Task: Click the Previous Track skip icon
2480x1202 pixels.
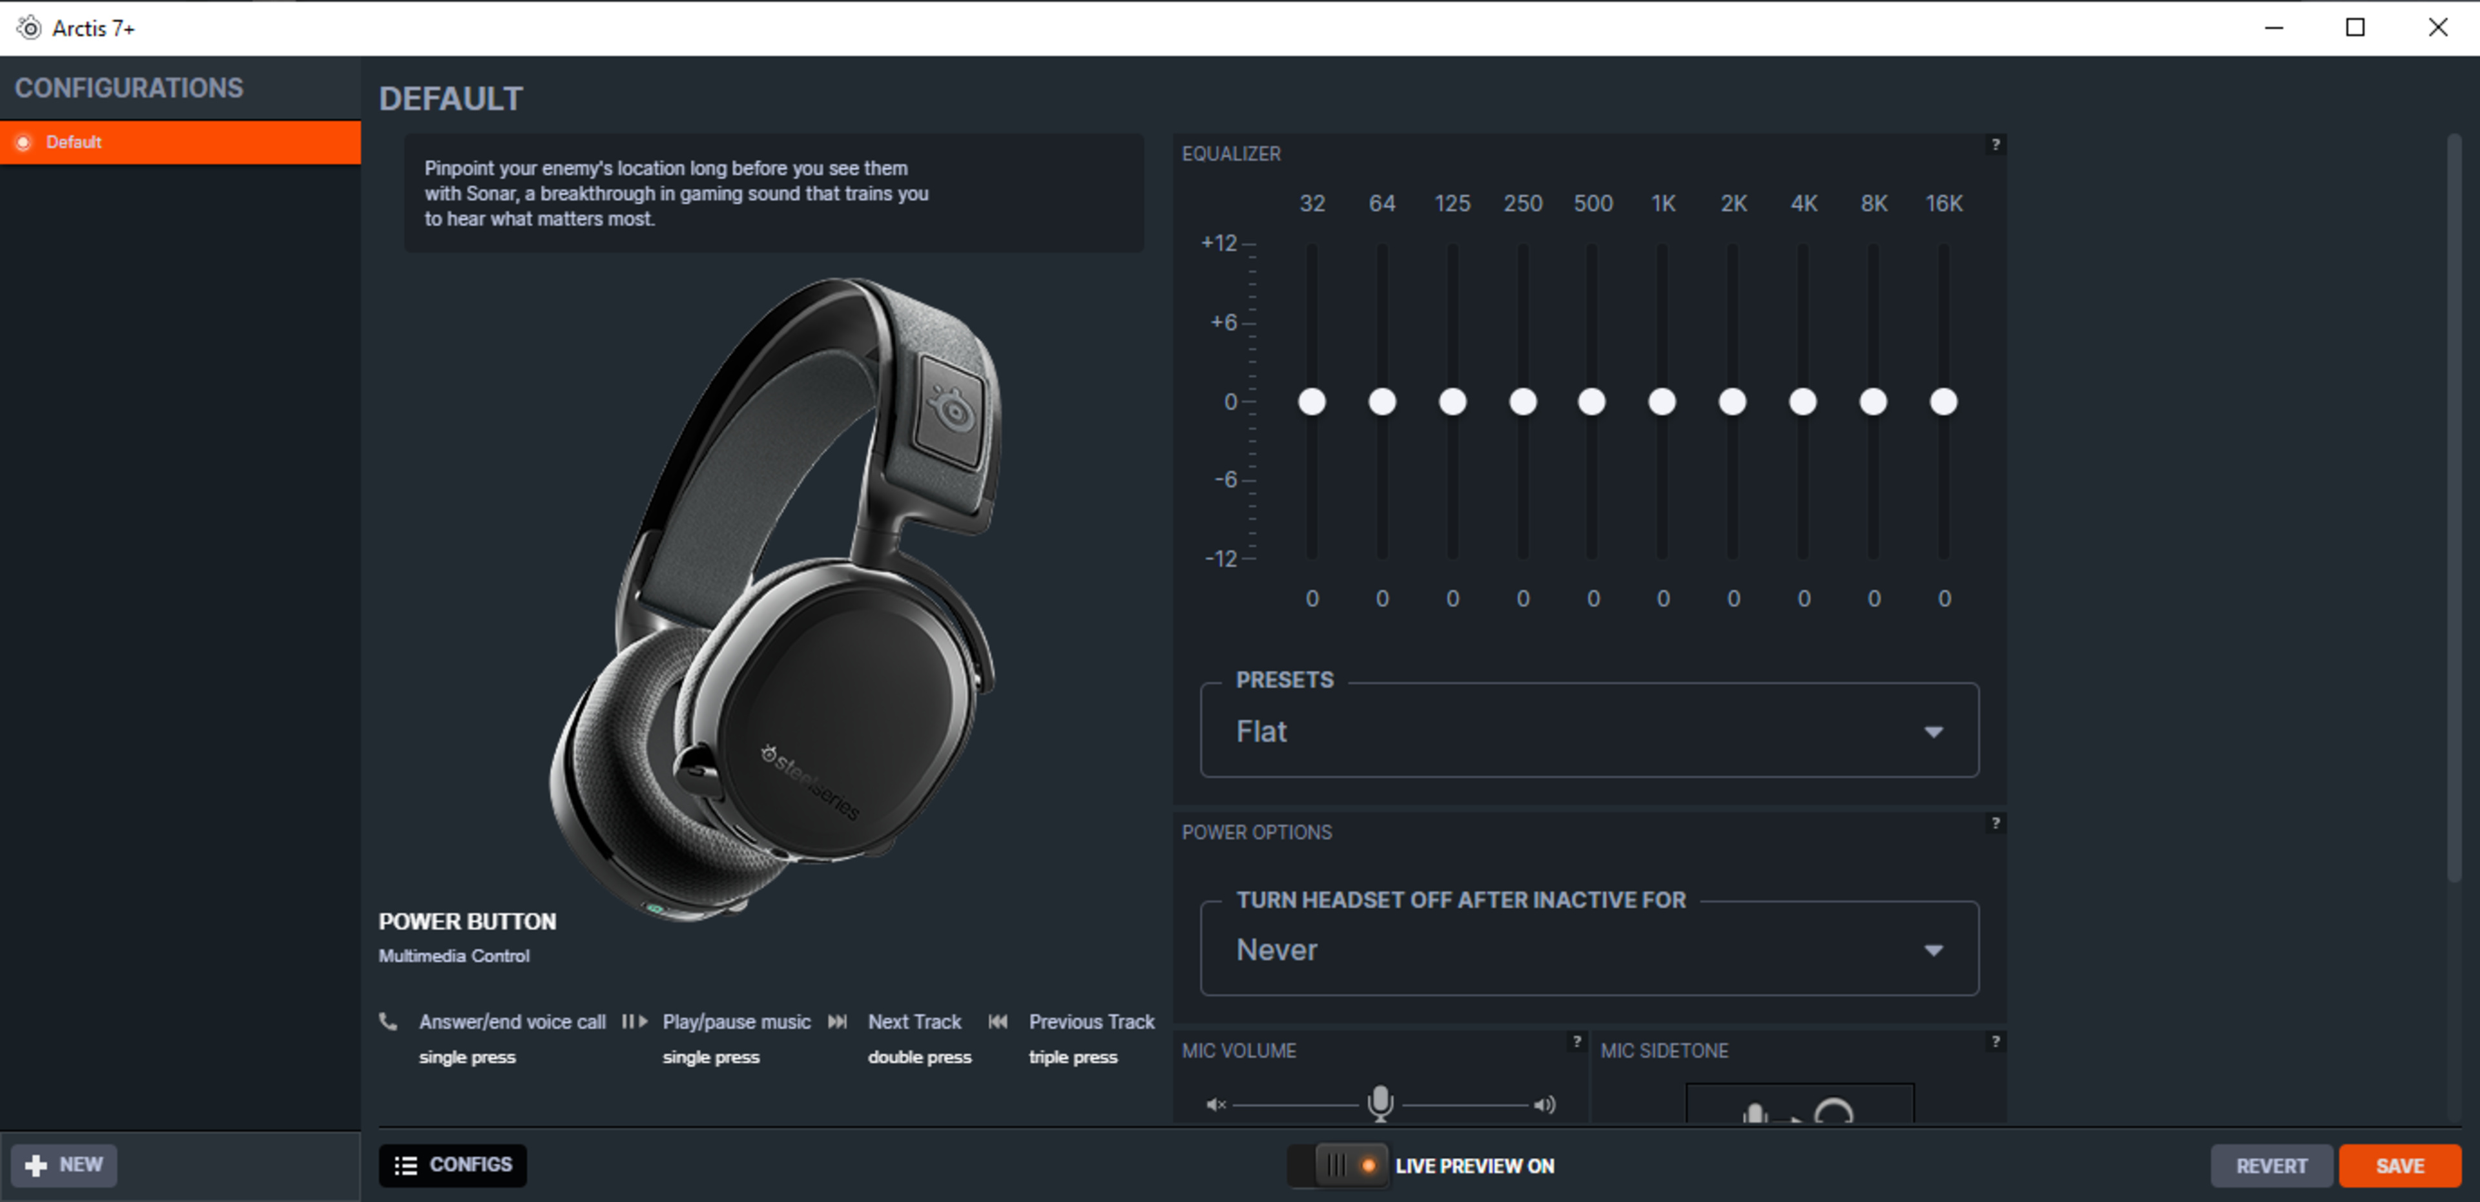Action: coord(997,1022)
